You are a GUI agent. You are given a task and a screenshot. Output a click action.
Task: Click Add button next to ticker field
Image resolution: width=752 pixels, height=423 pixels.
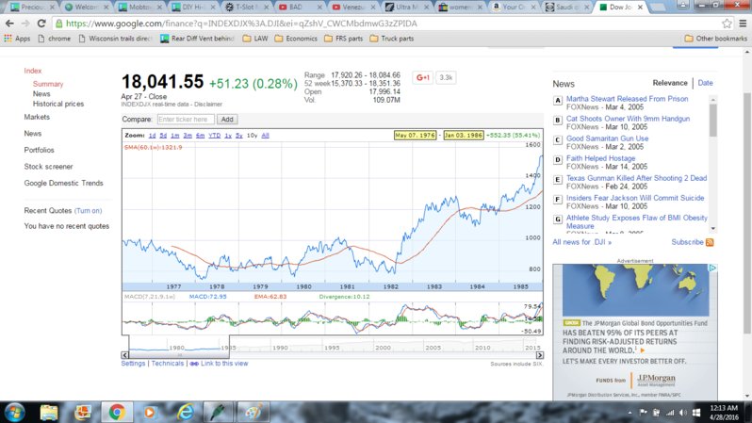pyautogui.click(x=227, y=120)
